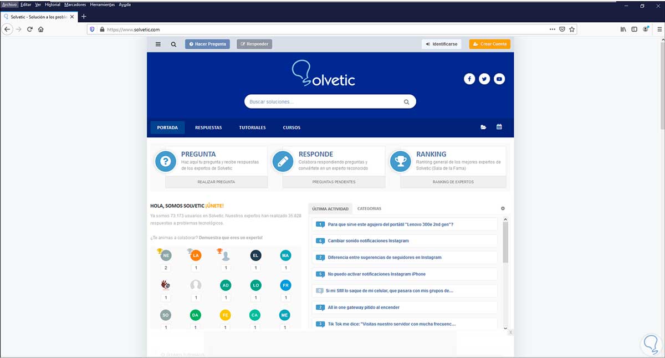Screen dimensions: 665x358
Task: Click the trophy RANKING circle icon
Action: 400,162
